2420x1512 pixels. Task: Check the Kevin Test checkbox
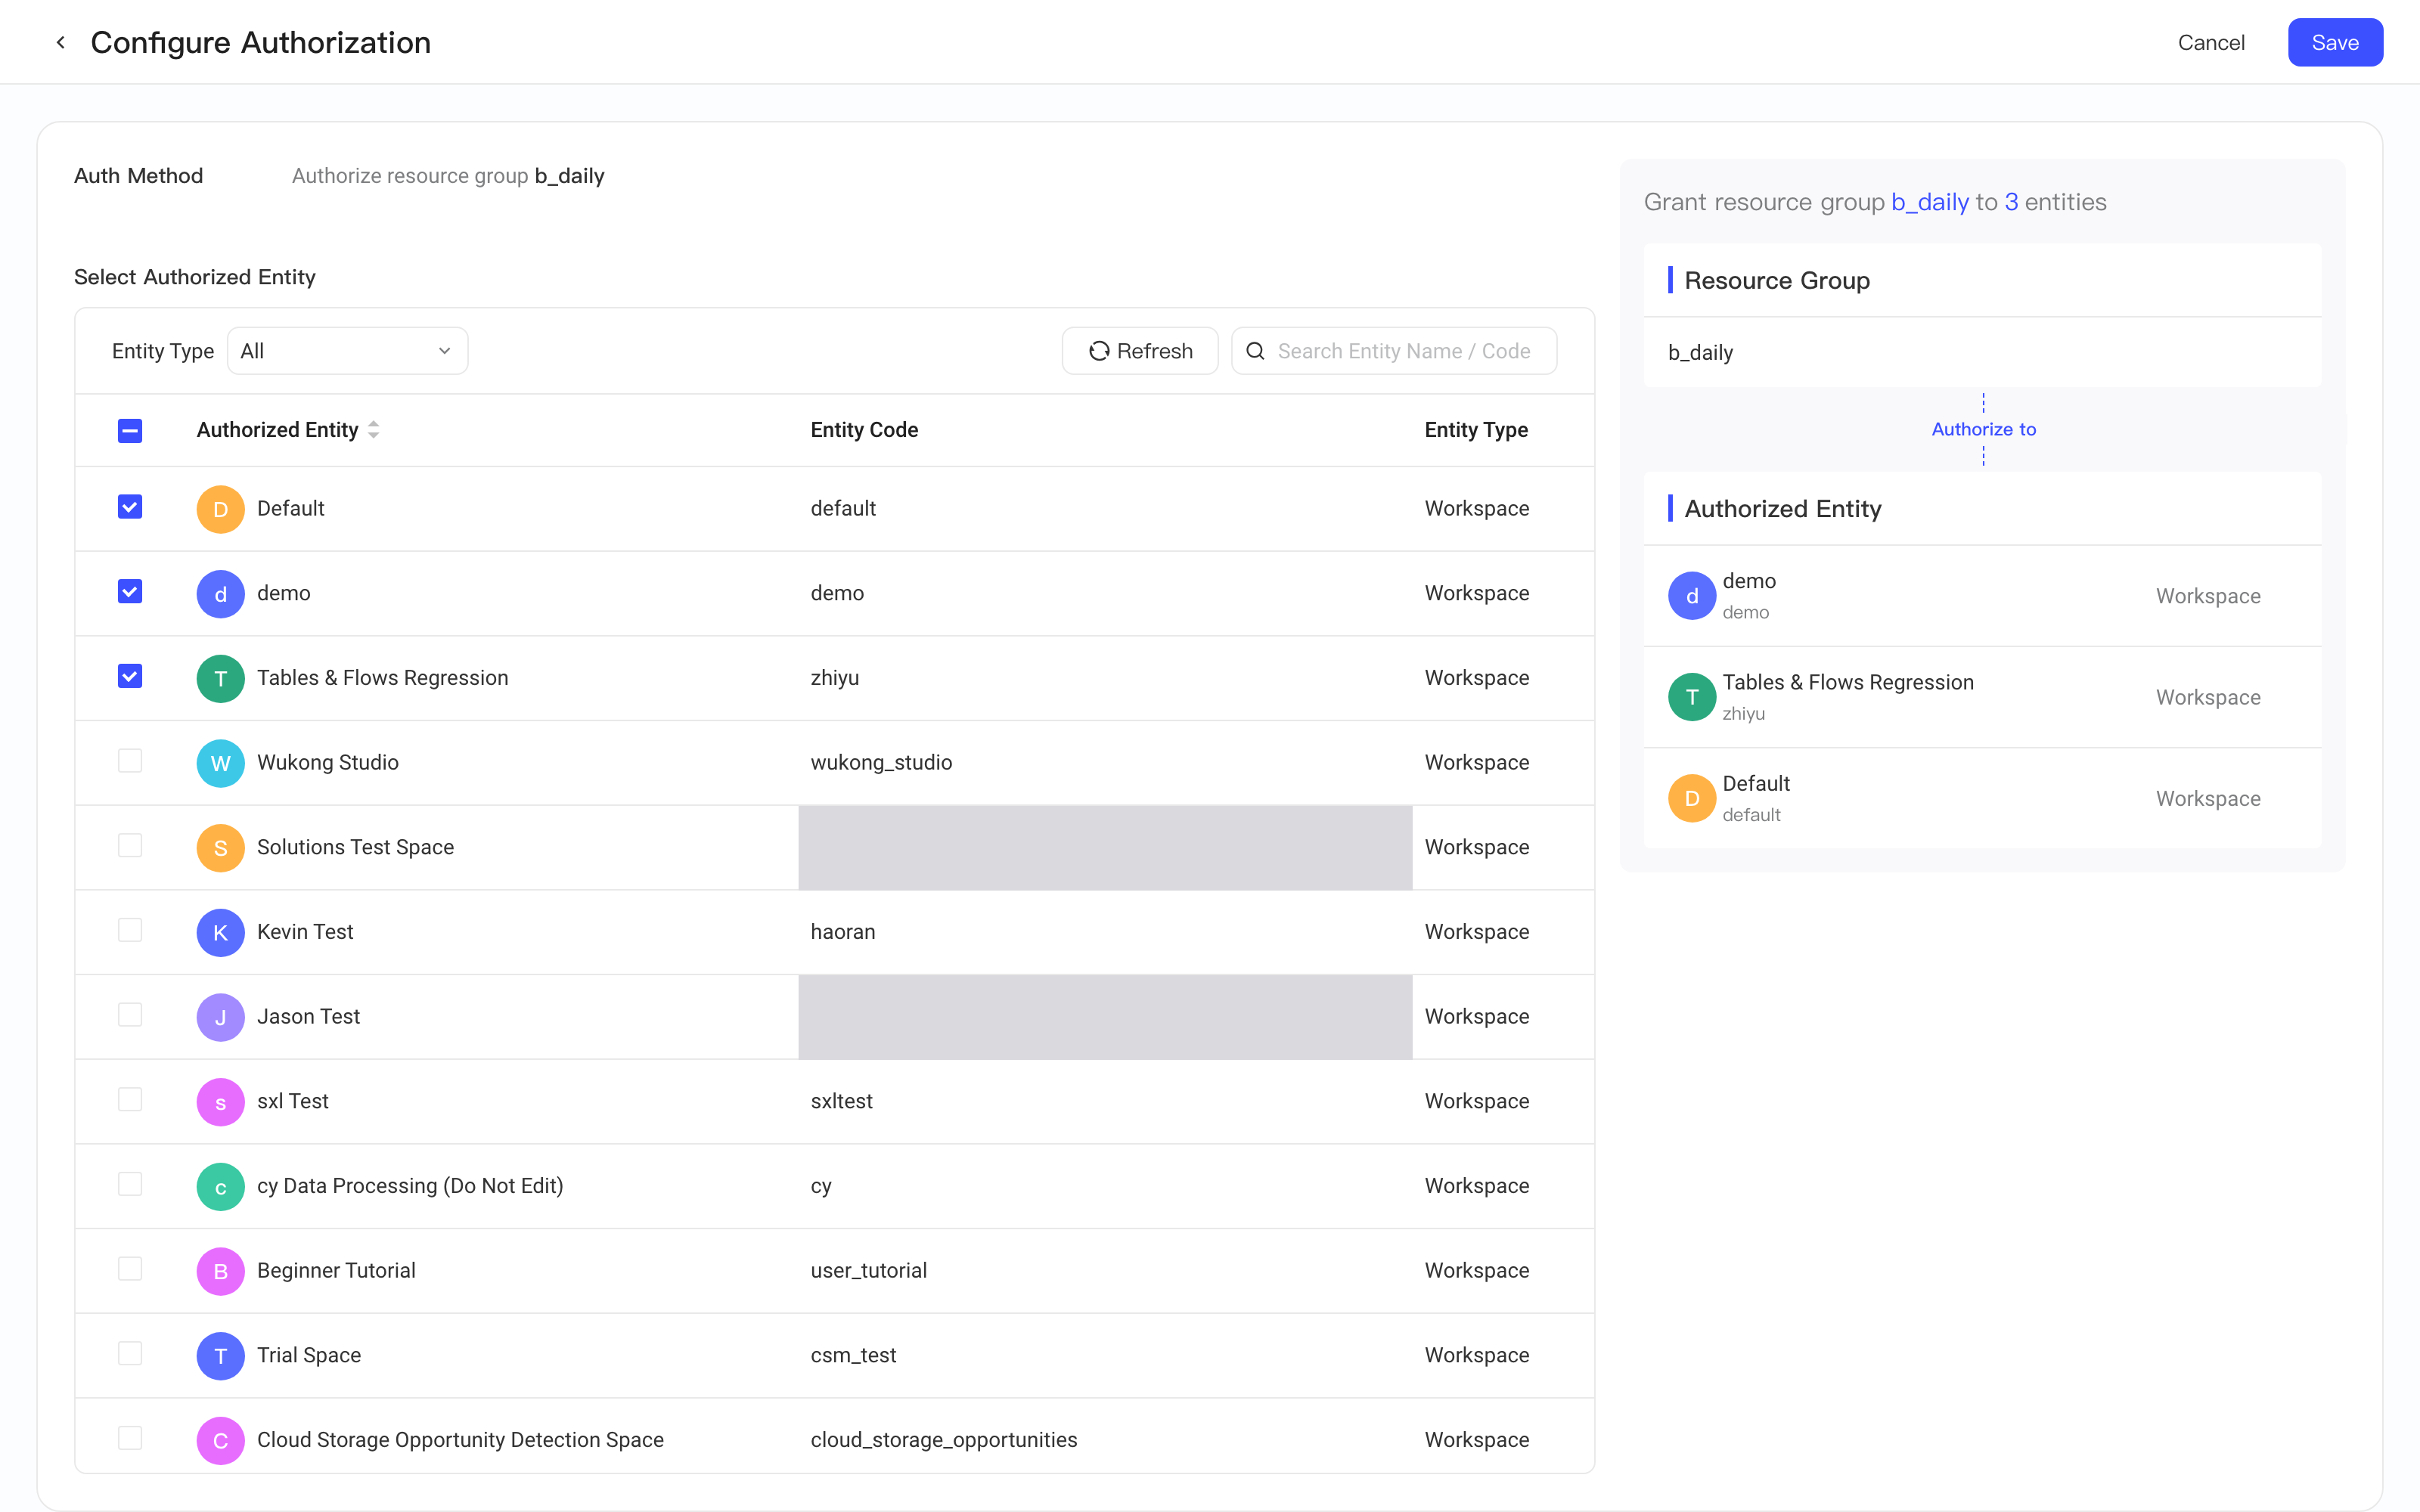[x=130, y=930]
